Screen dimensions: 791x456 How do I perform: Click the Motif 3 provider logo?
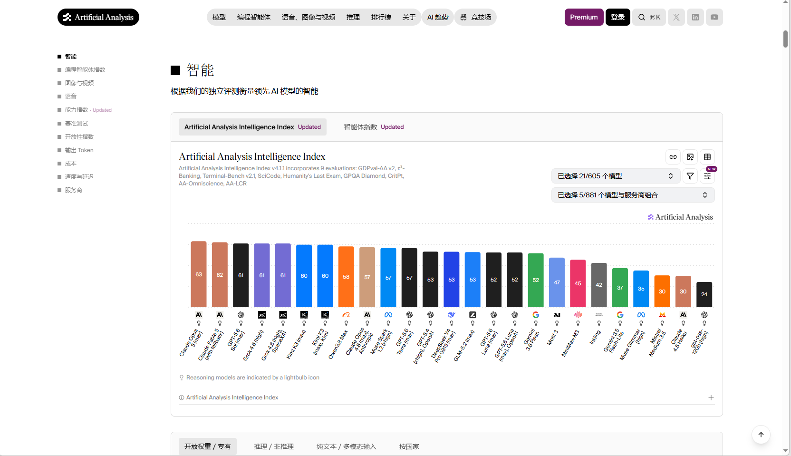coord(557,315)
